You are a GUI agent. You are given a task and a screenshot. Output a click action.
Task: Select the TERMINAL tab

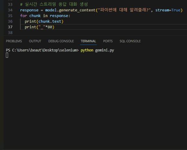[x=88, y=41]
